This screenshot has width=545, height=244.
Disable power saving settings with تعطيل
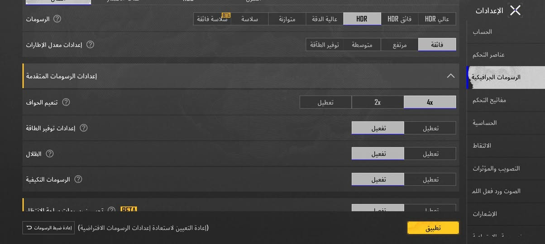click(x=430, y=128)
